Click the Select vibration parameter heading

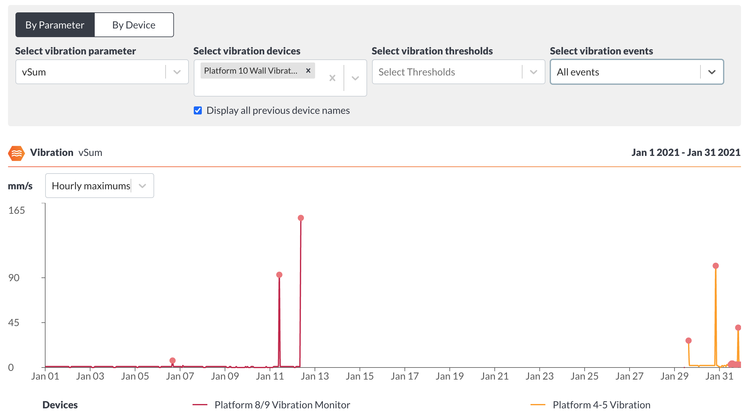point(76,51)
